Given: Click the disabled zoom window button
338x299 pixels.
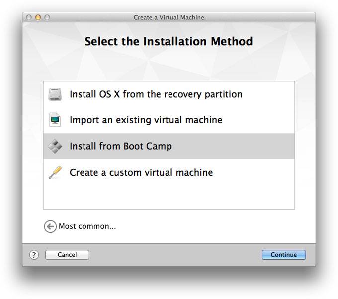Looking at the screenshot, I should point(47,17).
